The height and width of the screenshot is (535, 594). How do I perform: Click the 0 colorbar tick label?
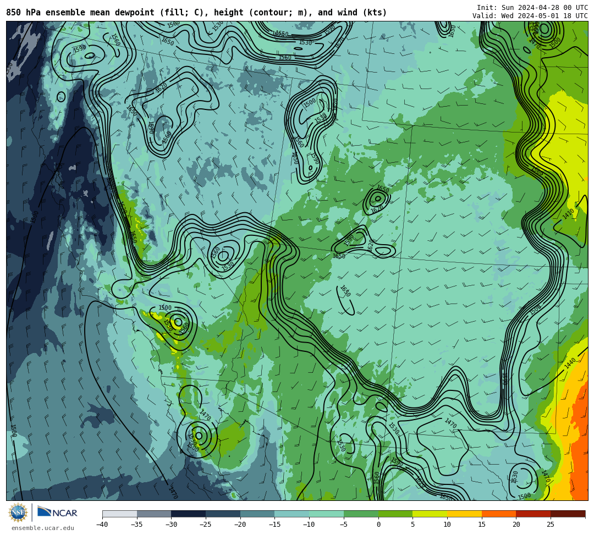[x=378, y=525]
